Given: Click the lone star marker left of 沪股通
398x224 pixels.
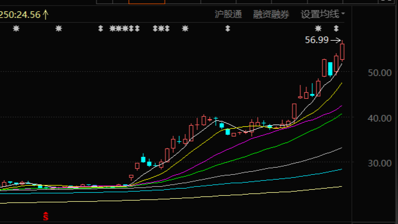Looking at the screenshot, I should pos(185,28).
